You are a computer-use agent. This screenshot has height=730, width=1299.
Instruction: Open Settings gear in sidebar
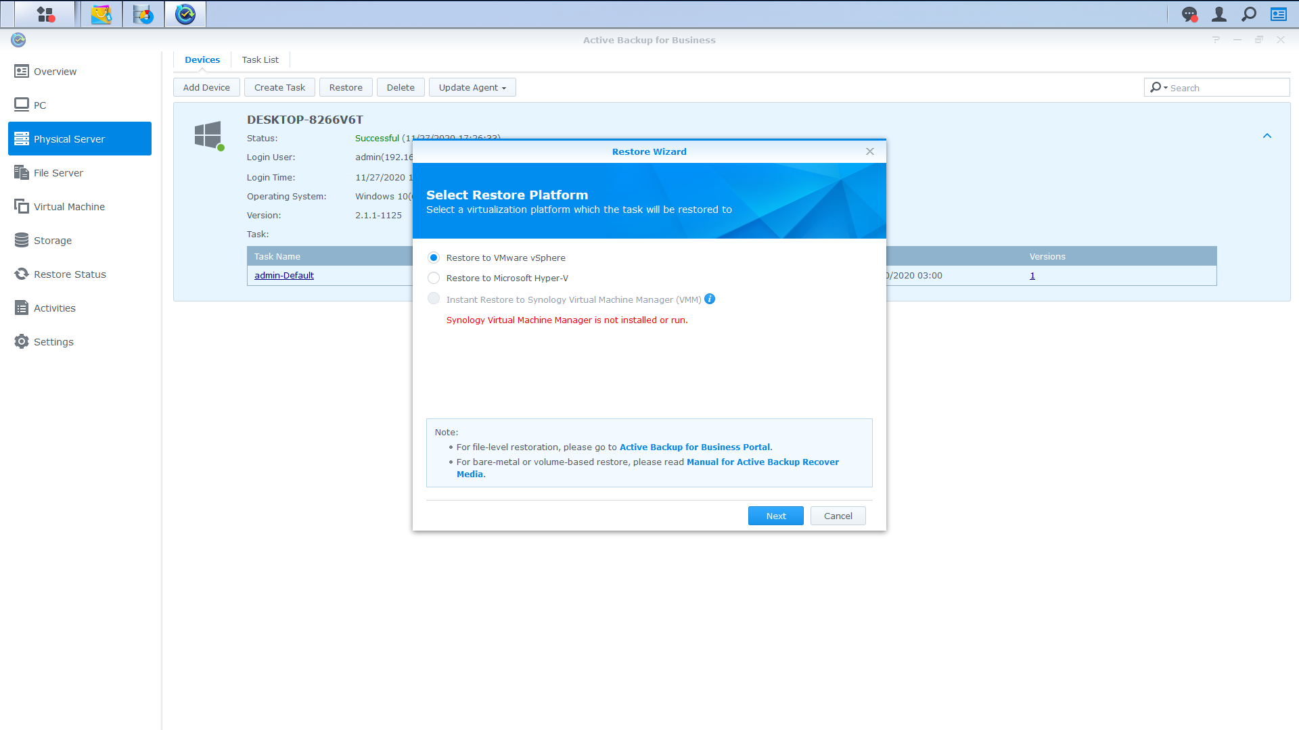coord(22,341)
